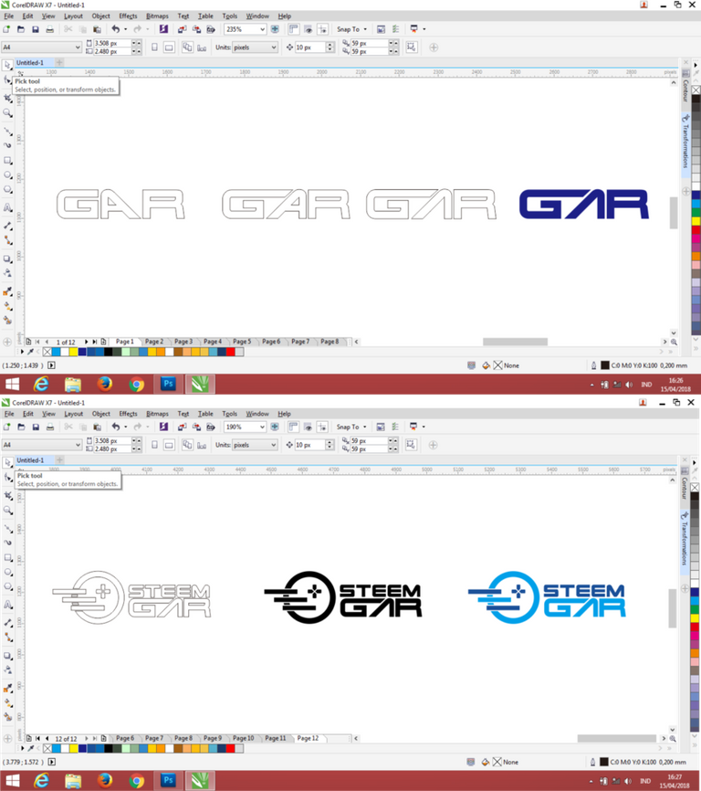701x791 pixels.
Task: Toggle Show Rulers in lower window toolbar
Action: click(x=294, y=427)
